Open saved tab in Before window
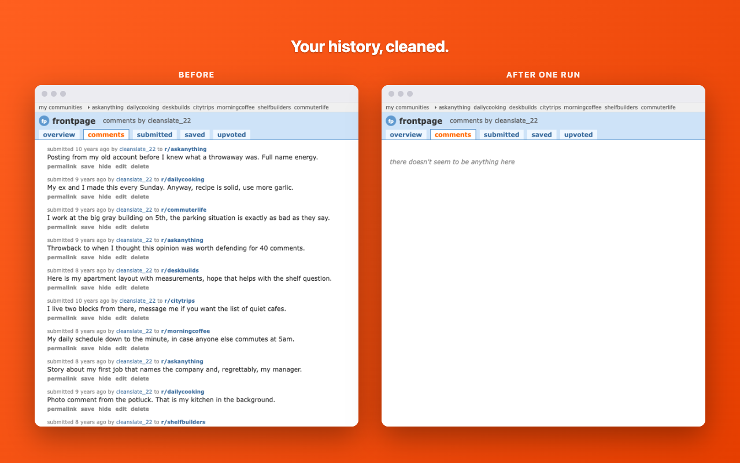Screen dimensions: 740x463 point(195,135)
